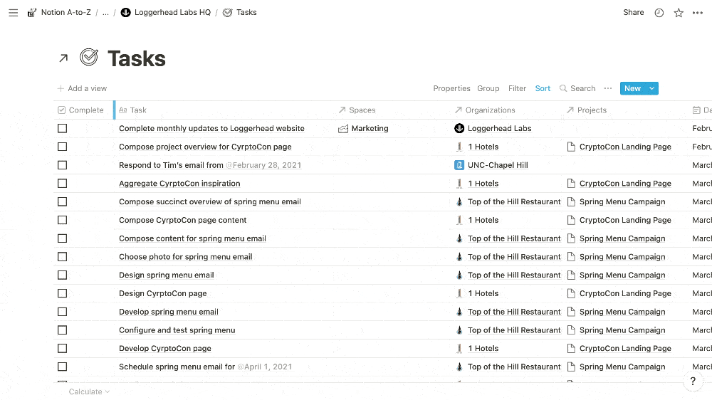Check Compose project overview for CyrptoCon page
The width and height of the screenshot is (712, 400).
coord(62,147)
